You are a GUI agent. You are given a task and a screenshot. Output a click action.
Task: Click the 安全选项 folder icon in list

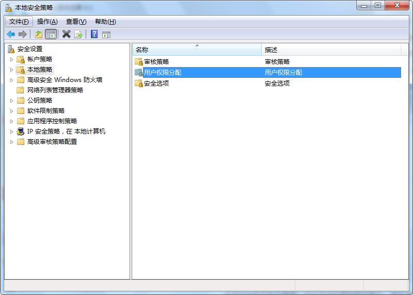pos(139,84)
